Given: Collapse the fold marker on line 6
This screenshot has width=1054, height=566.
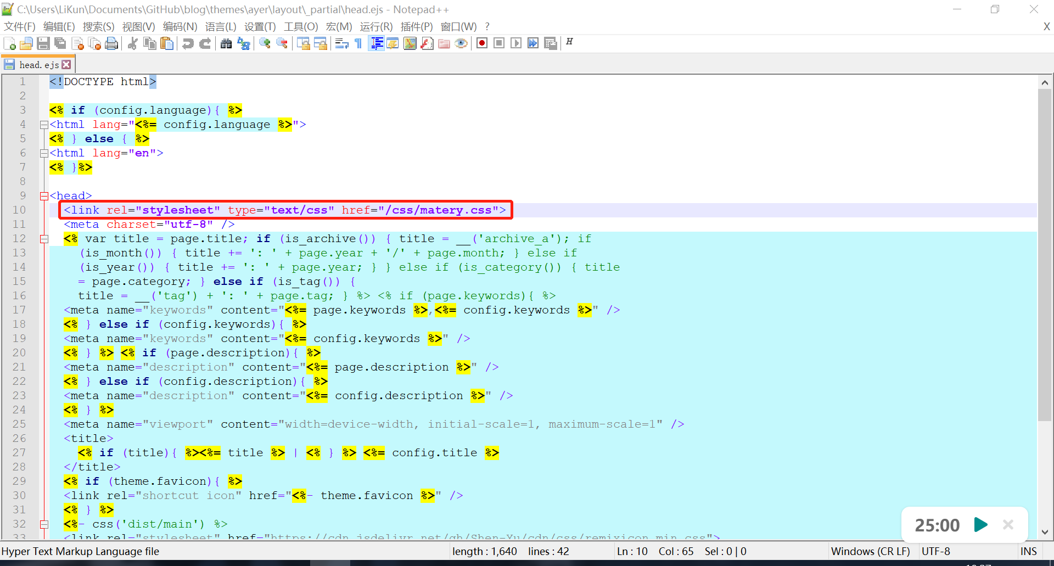Looking at the screenshot, I should click(x=44, y=153).
